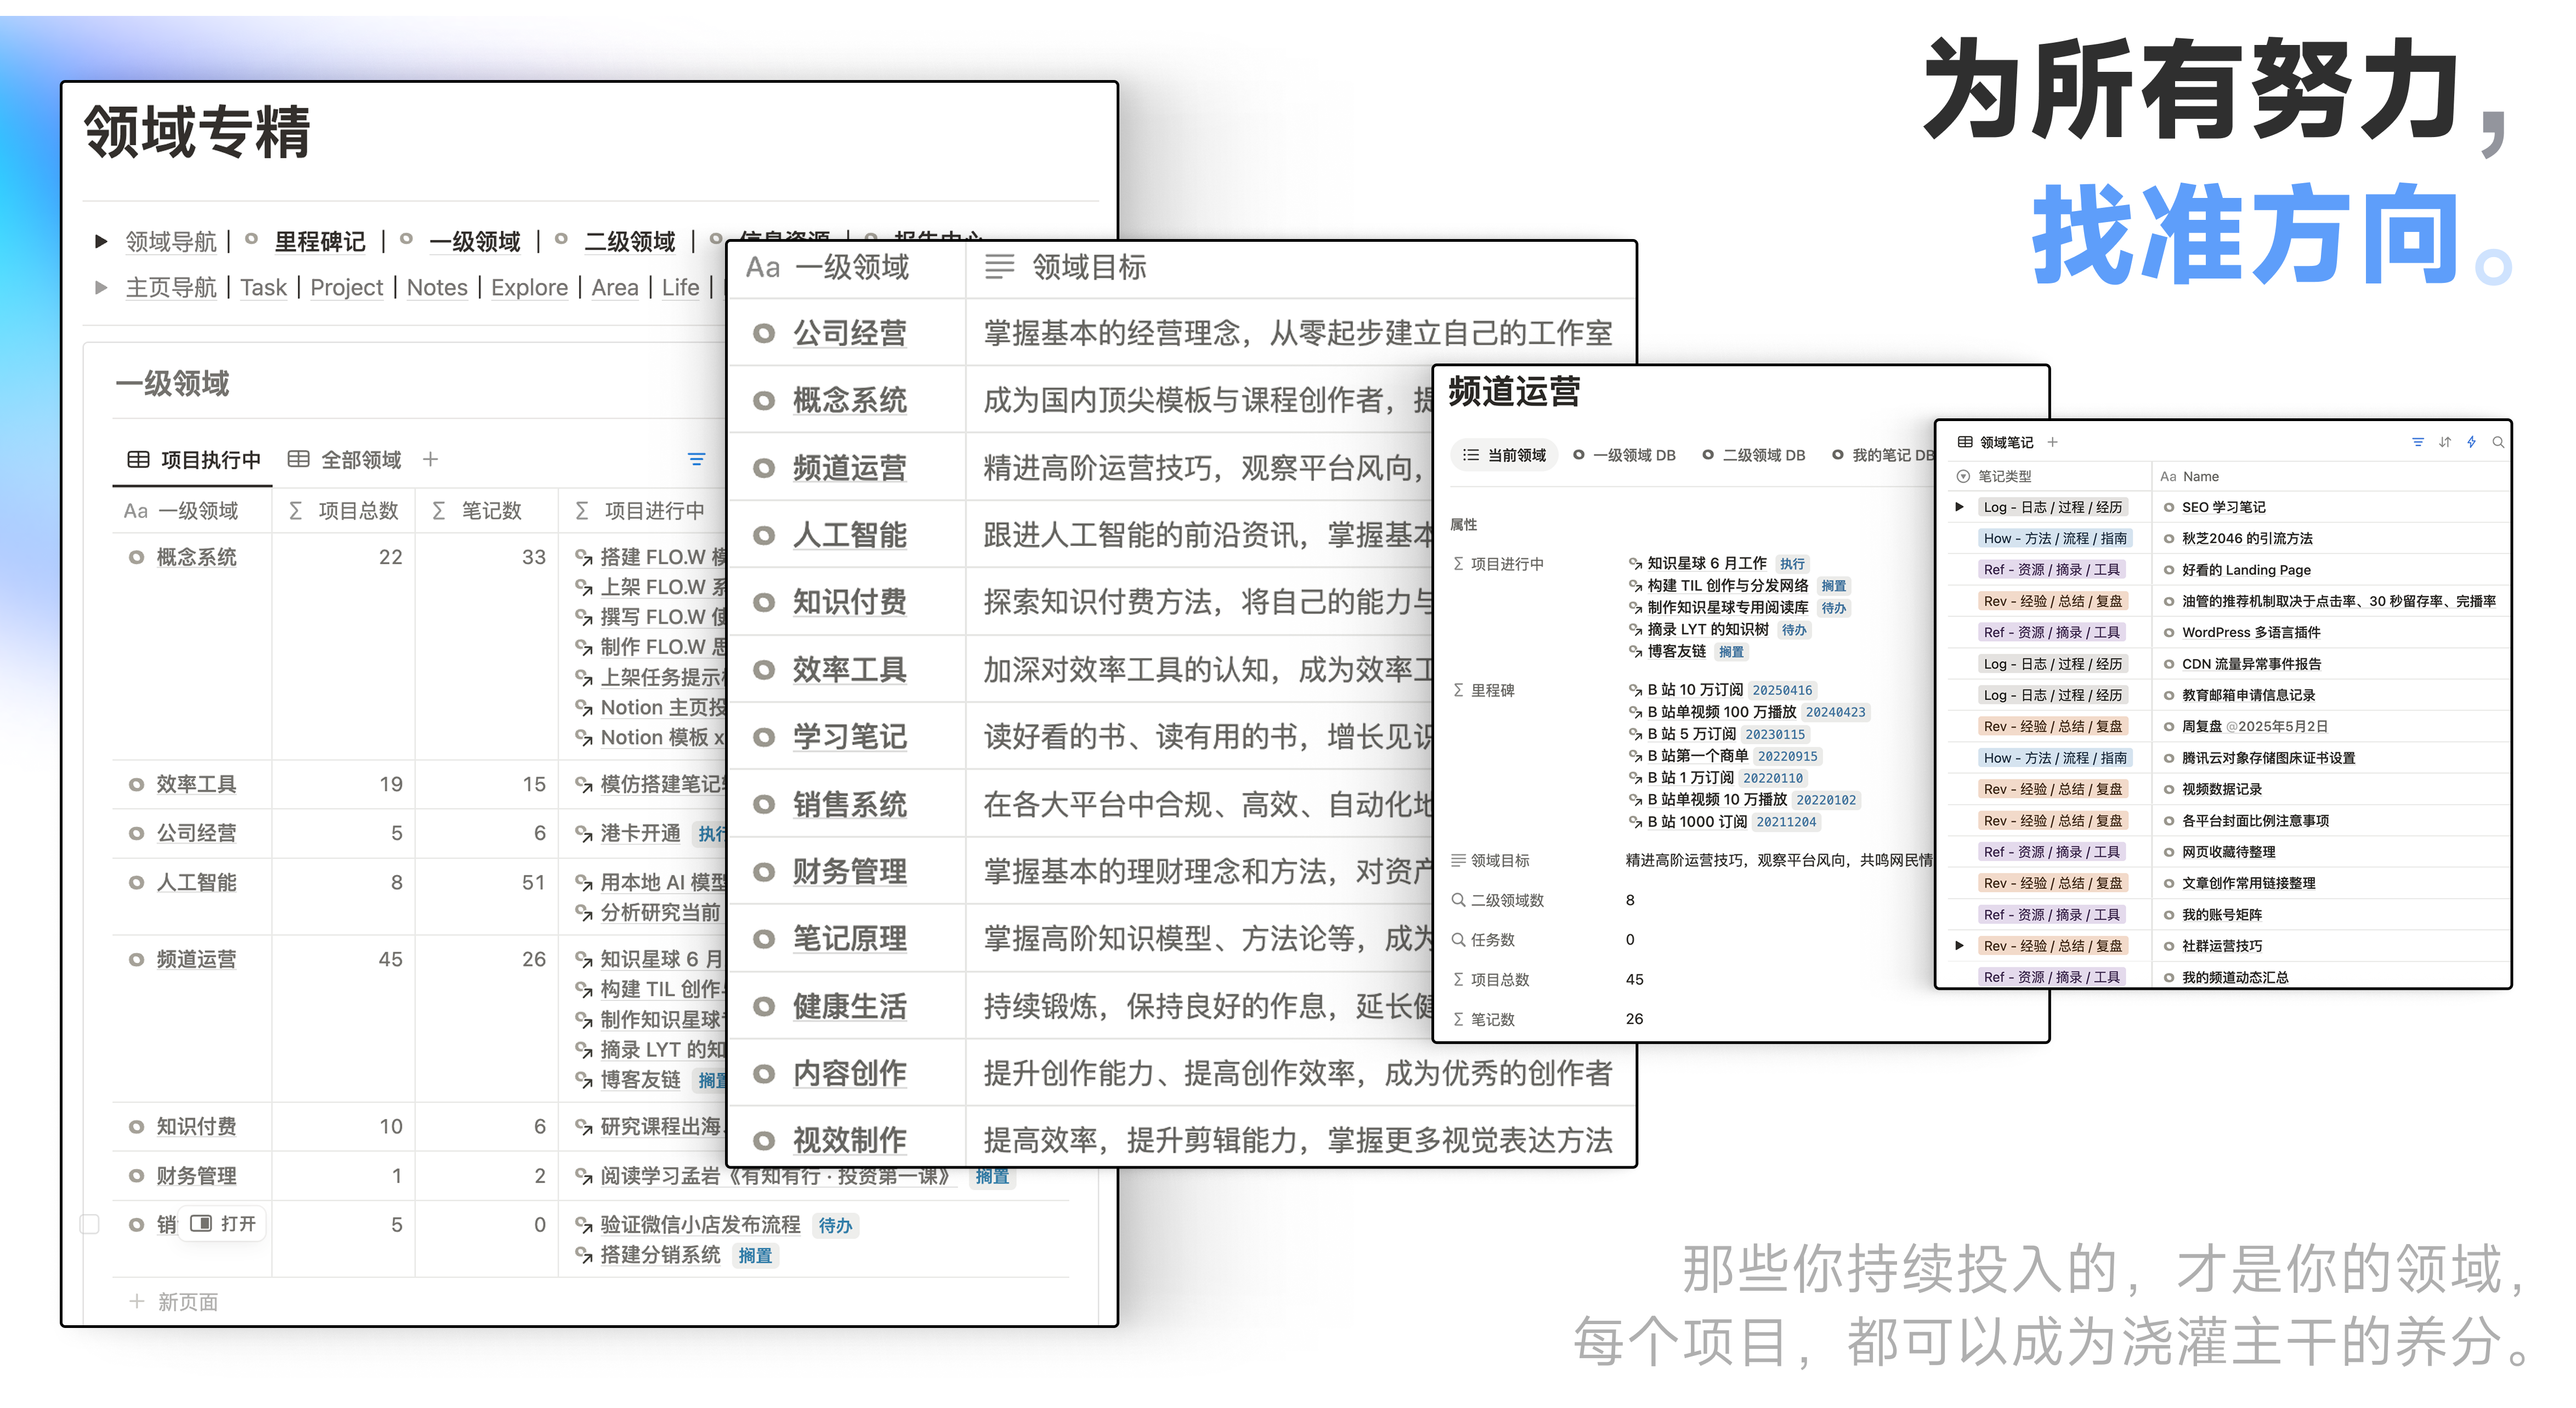Open the Project link in 主页导航
2576x1408 pixels.
(x=346, y=288)
